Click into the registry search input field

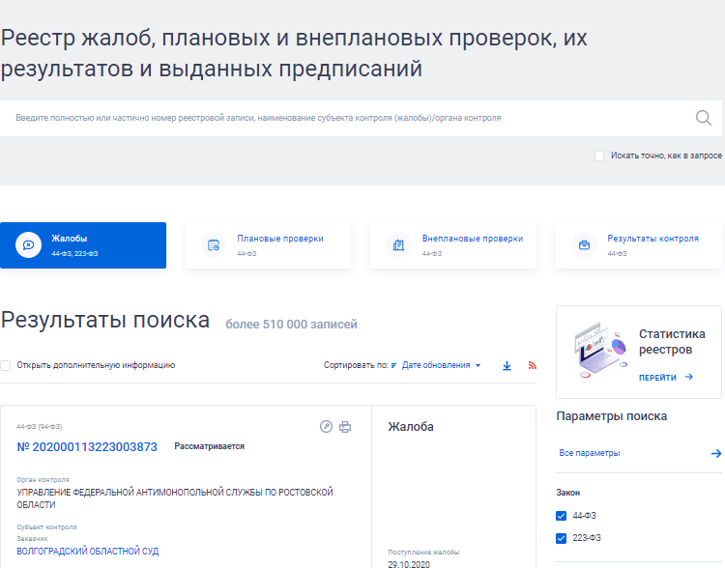pos(348,118)
